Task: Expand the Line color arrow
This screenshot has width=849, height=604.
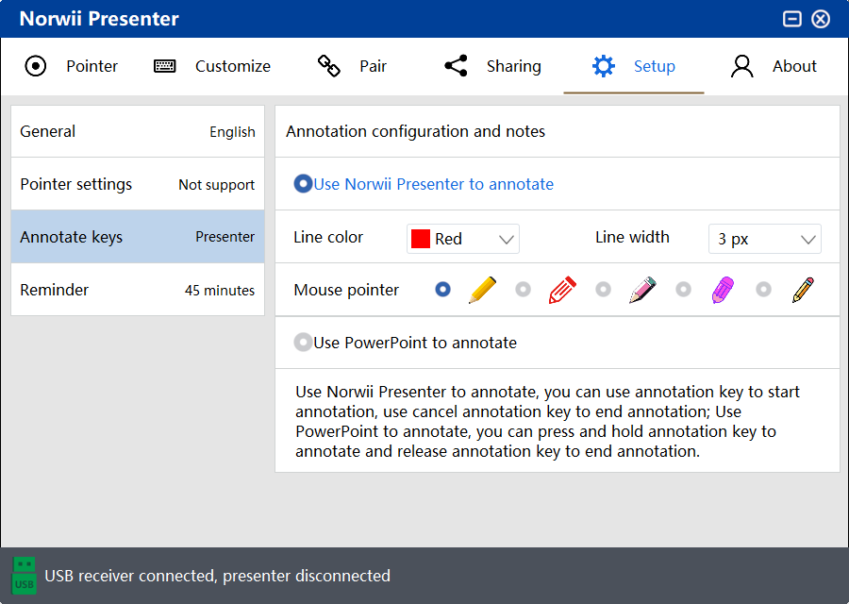Action: coord(507,240)
